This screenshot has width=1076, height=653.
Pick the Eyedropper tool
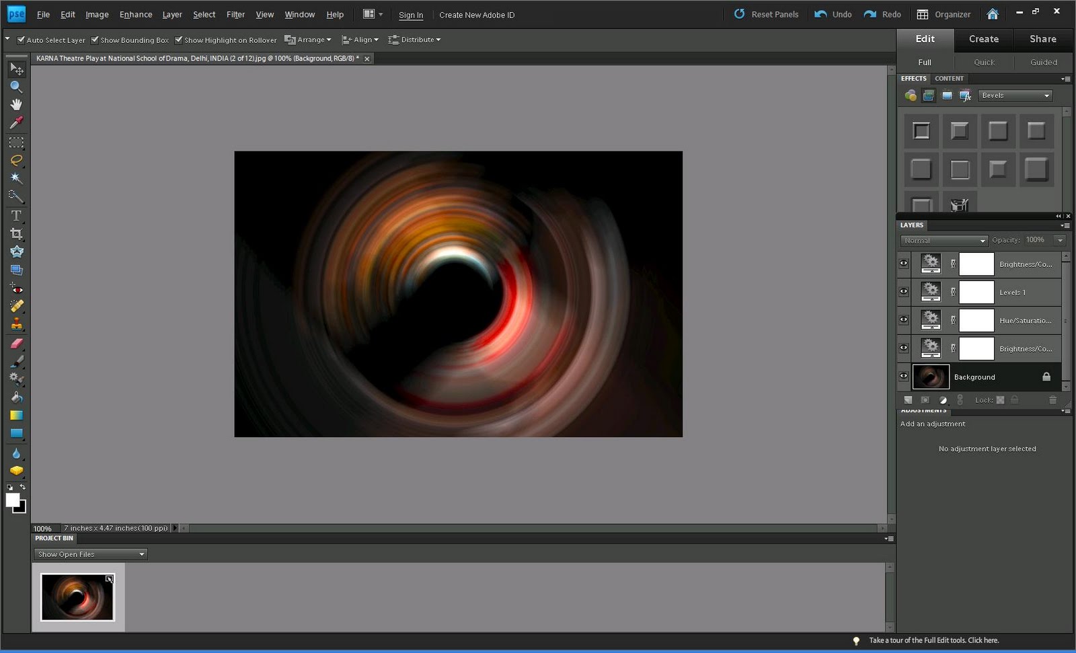(x=16, y=122)
